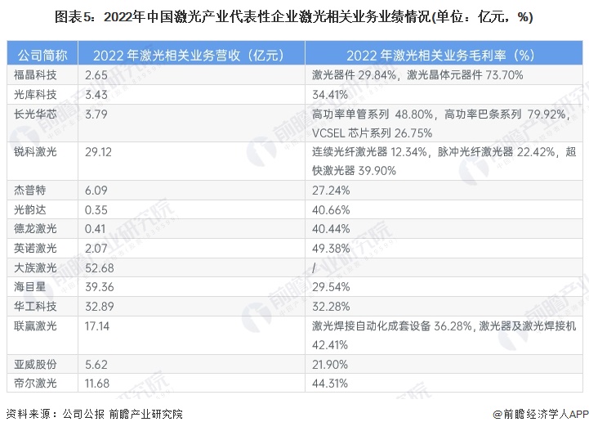Select 杰普特 gross margin 27.24%

(x=331, y=188)
